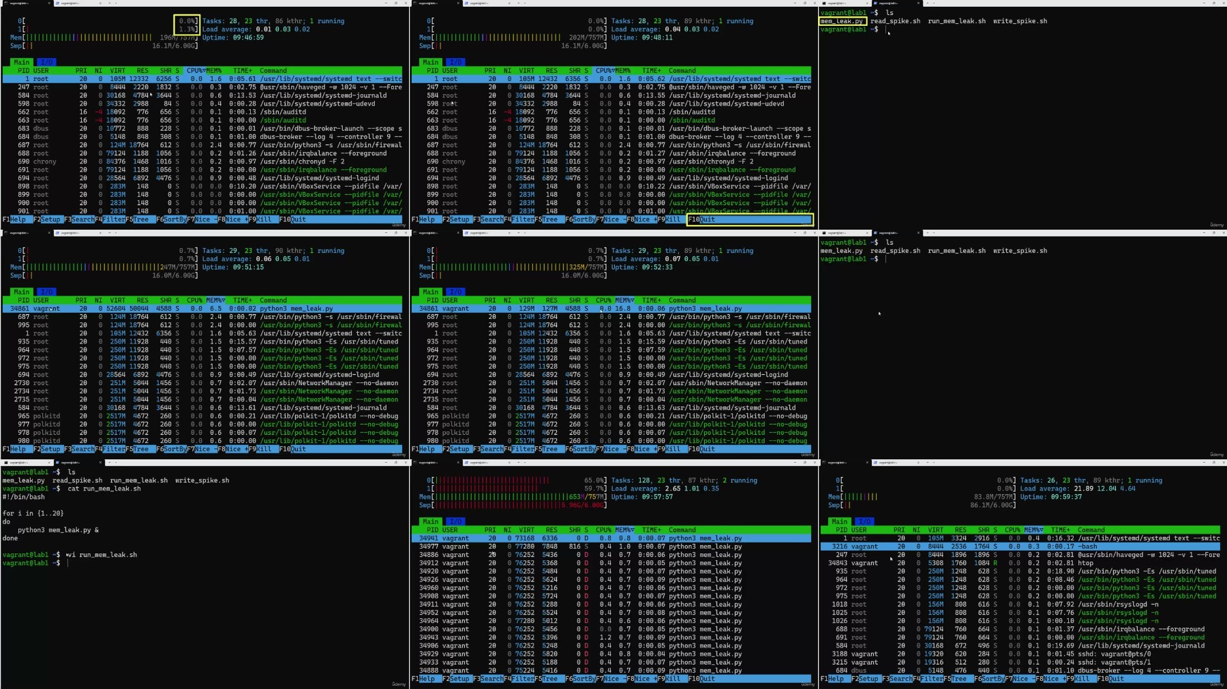
Task: Click the yellow-boxed mem_leak.py filename
Action: point(842,21)
